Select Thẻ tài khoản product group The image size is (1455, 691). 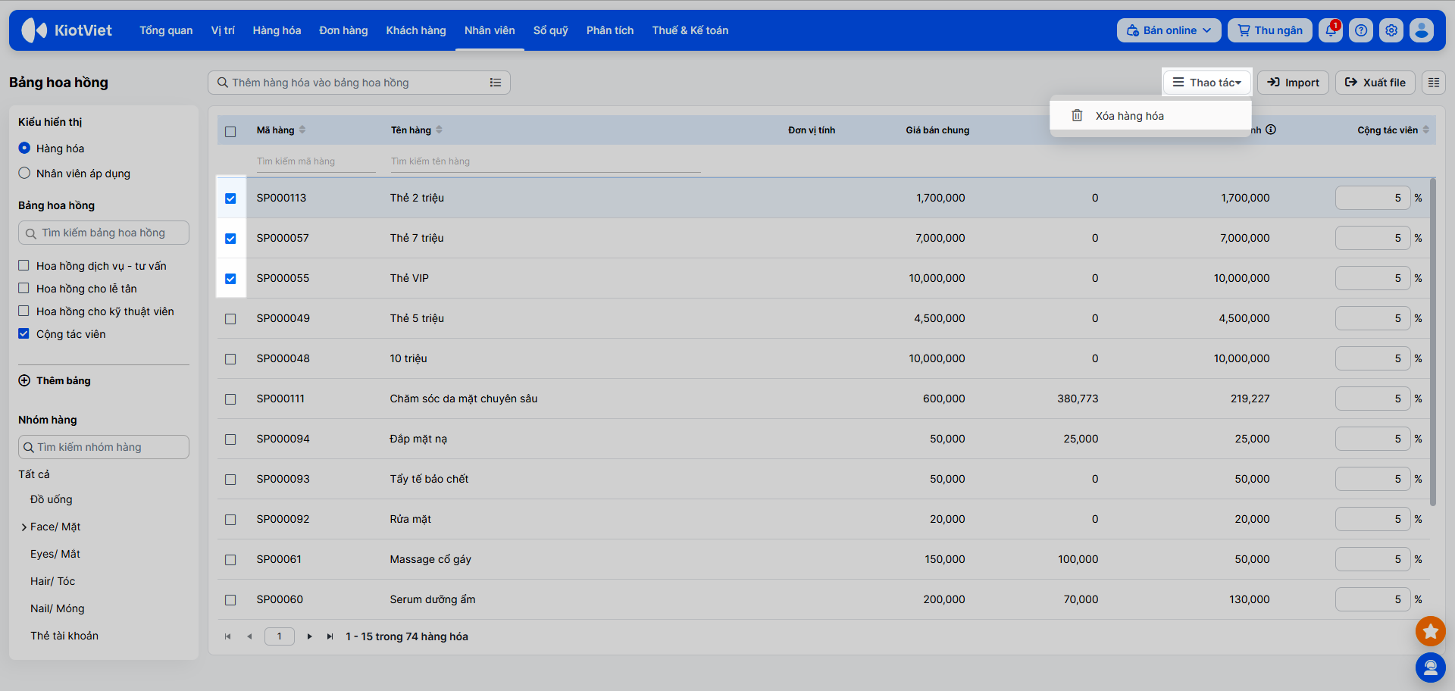click(x=64, y=636)
